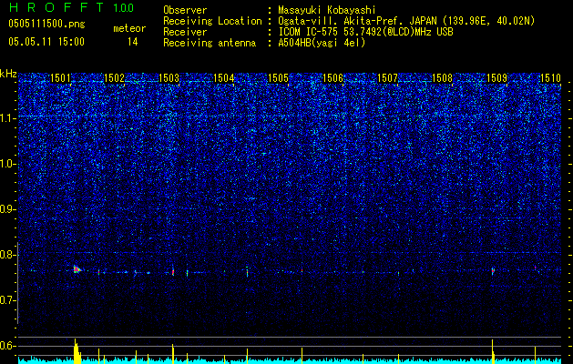This screenshot has height=364, width=573.
Task: Click the meteor echo below the 1503 marker
Action: pos(173,272)
